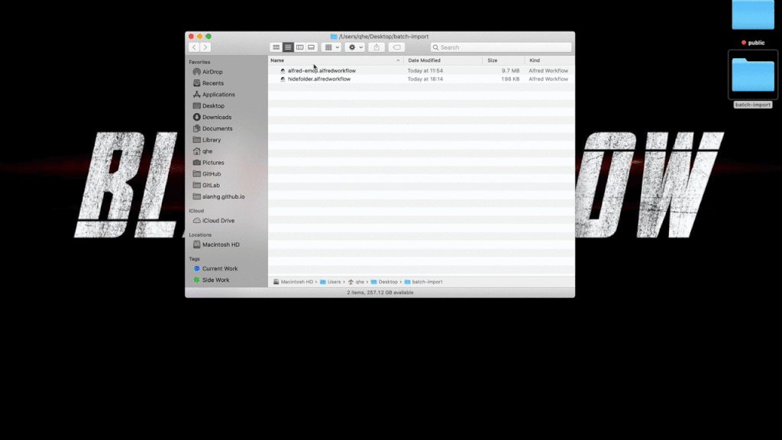Click Users in the path bar
The image size is (782, 440).
pyautogui.click(x=334, y=282)
